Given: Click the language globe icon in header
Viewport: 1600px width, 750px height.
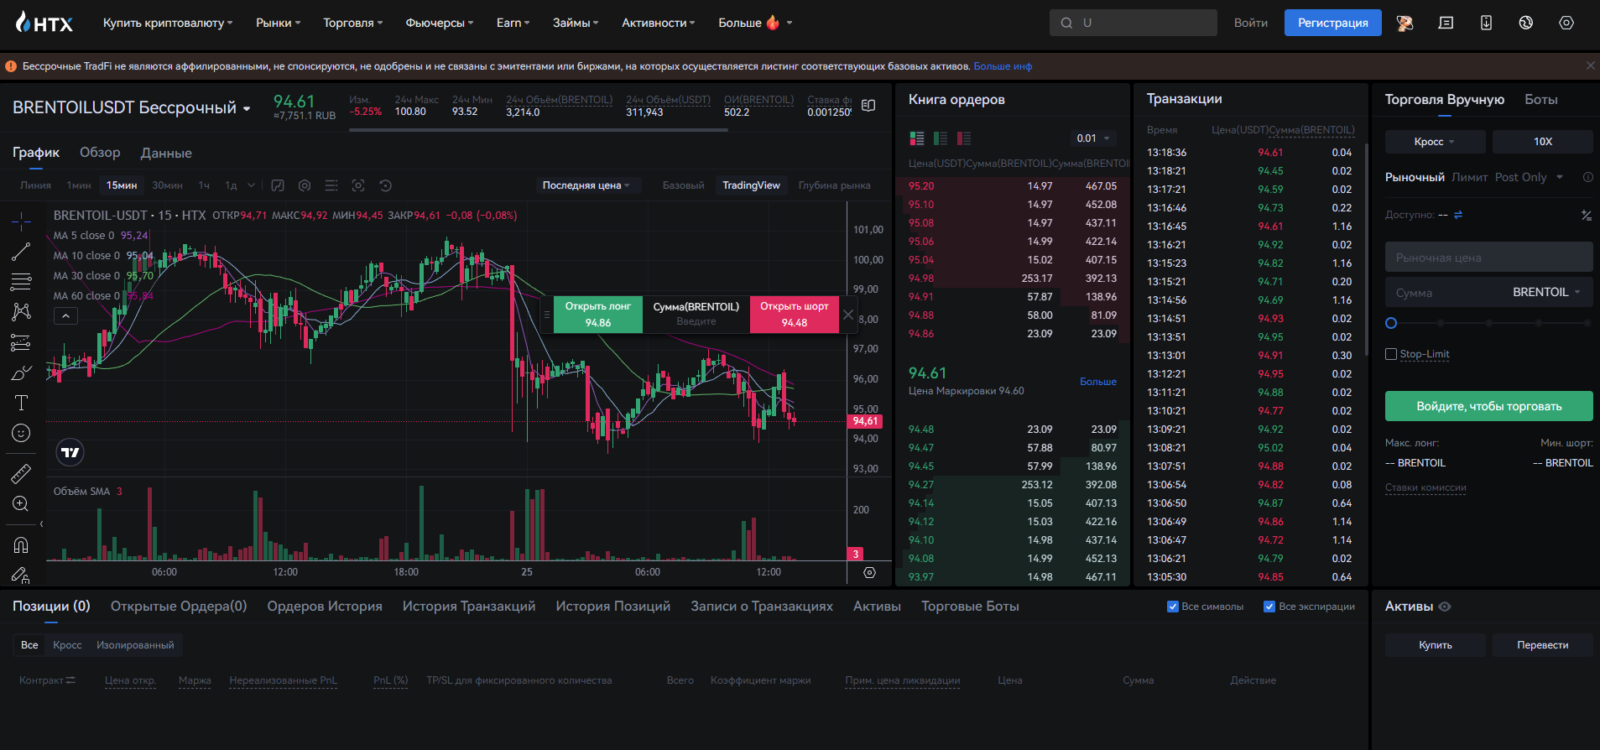Looking at the screenshot, I should [1526, 23].
